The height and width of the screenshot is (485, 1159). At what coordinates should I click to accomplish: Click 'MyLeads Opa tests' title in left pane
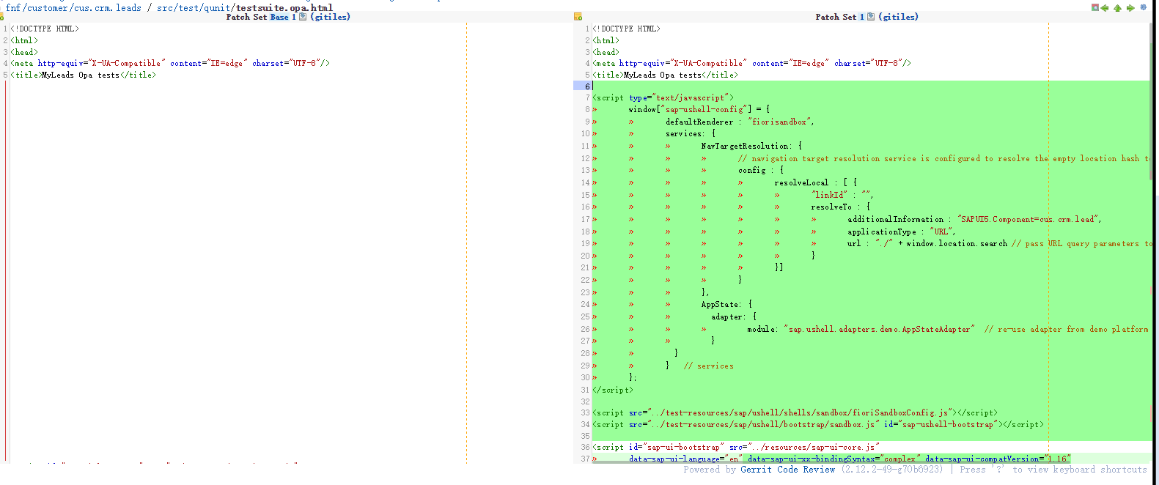pyautogui.click(x=81, y=75)
